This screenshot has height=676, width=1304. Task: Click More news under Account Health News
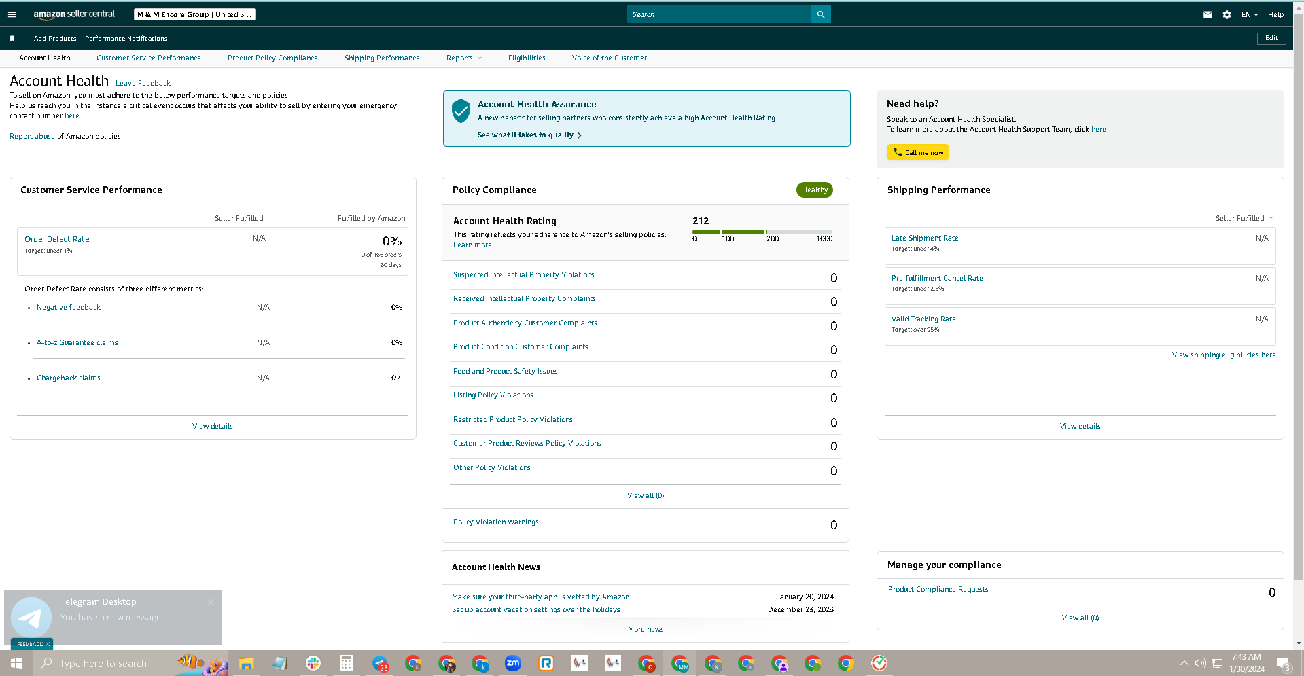[x=646, y=630]
